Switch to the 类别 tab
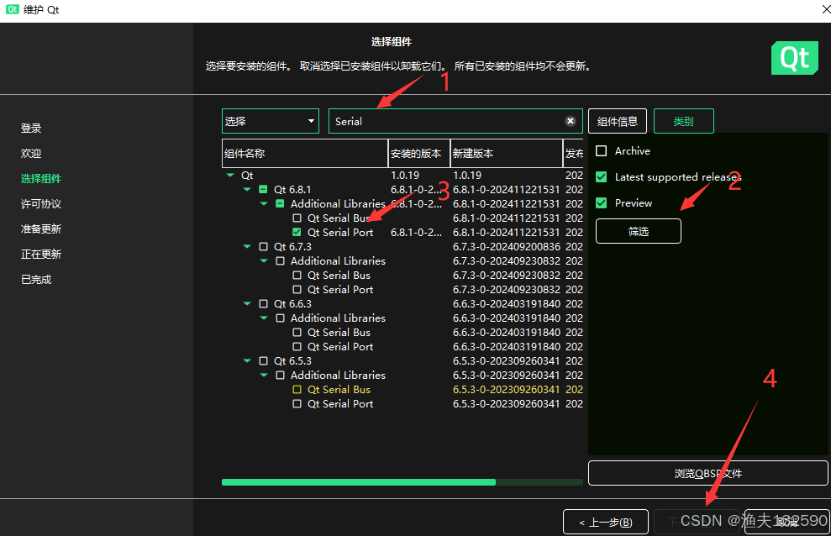831x536 pixels. 684,121
